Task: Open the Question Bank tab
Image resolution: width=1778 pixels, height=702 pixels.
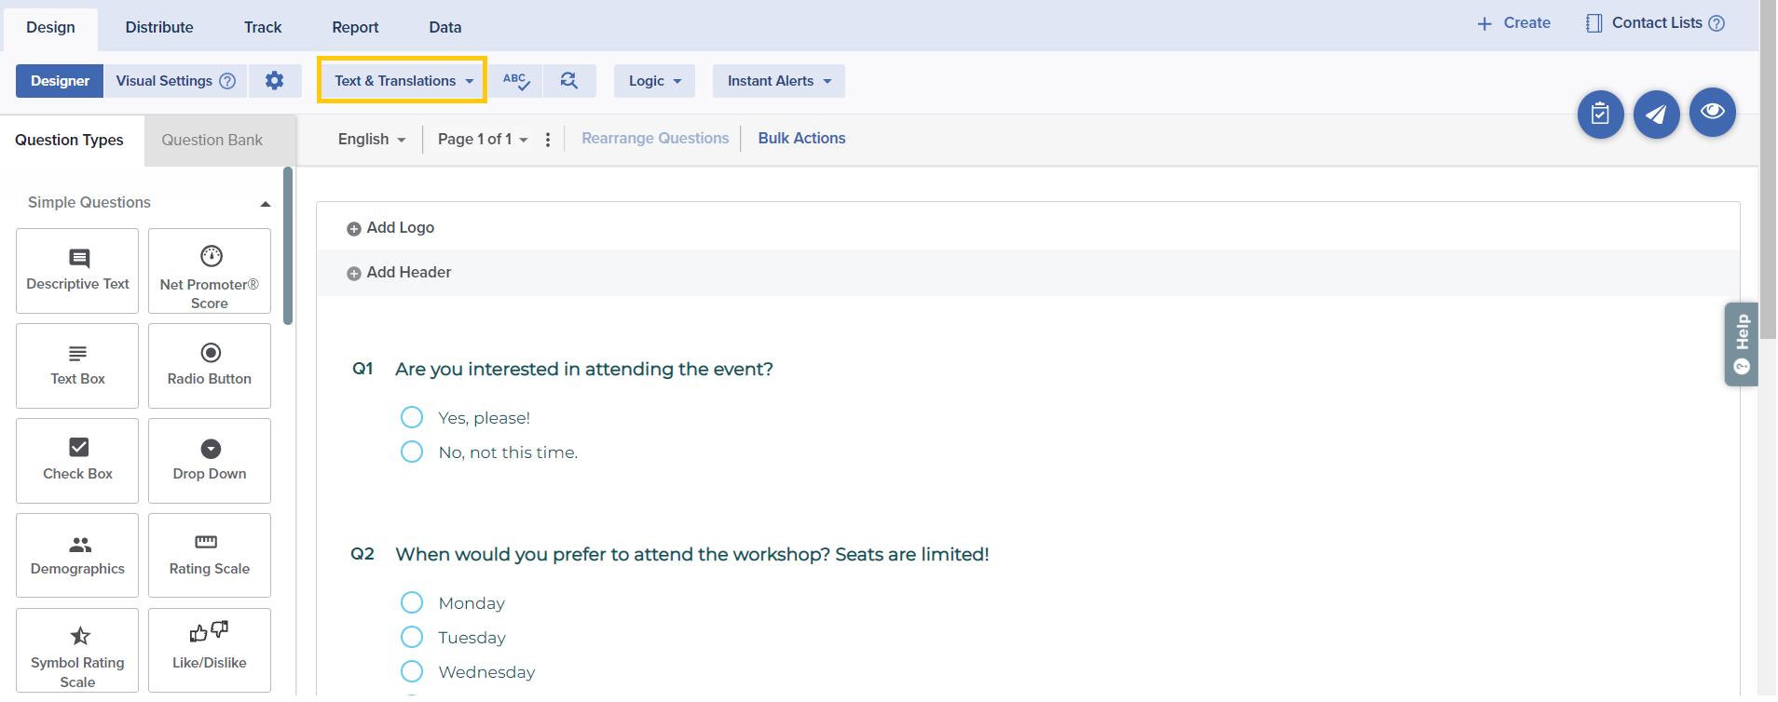Action: click(x=212, y=140)
